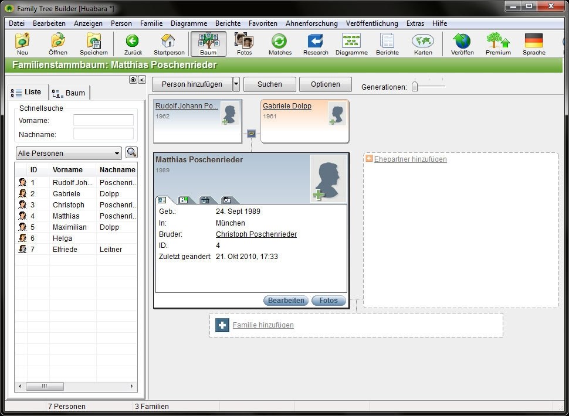Click the search magnifier icon beside Alle Personen
The image size is (569, 416).
point(131,153)
